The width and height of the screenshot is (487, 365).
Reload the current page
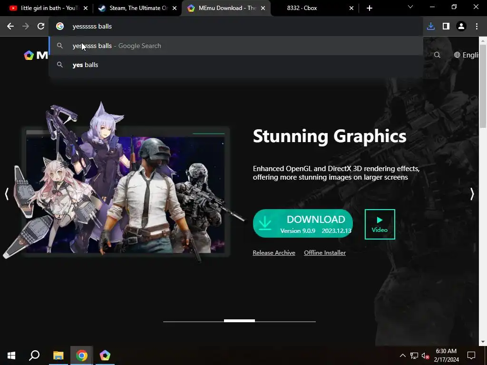click(x=41, y=27)
